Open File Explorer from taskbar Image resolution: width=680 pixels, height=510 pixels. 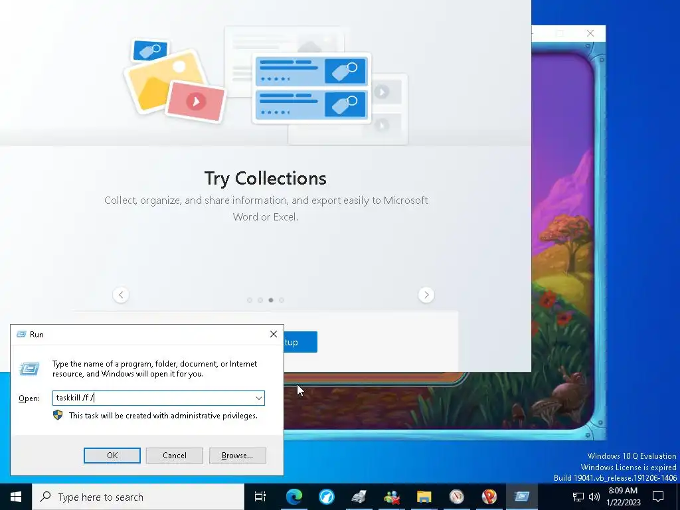(x=424, y=497)
